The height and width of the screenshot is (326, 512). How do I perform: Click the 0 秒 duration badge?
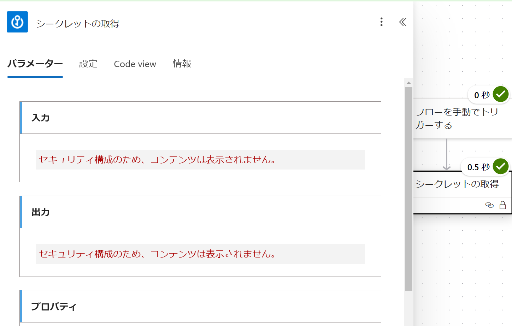pos(482,95)
